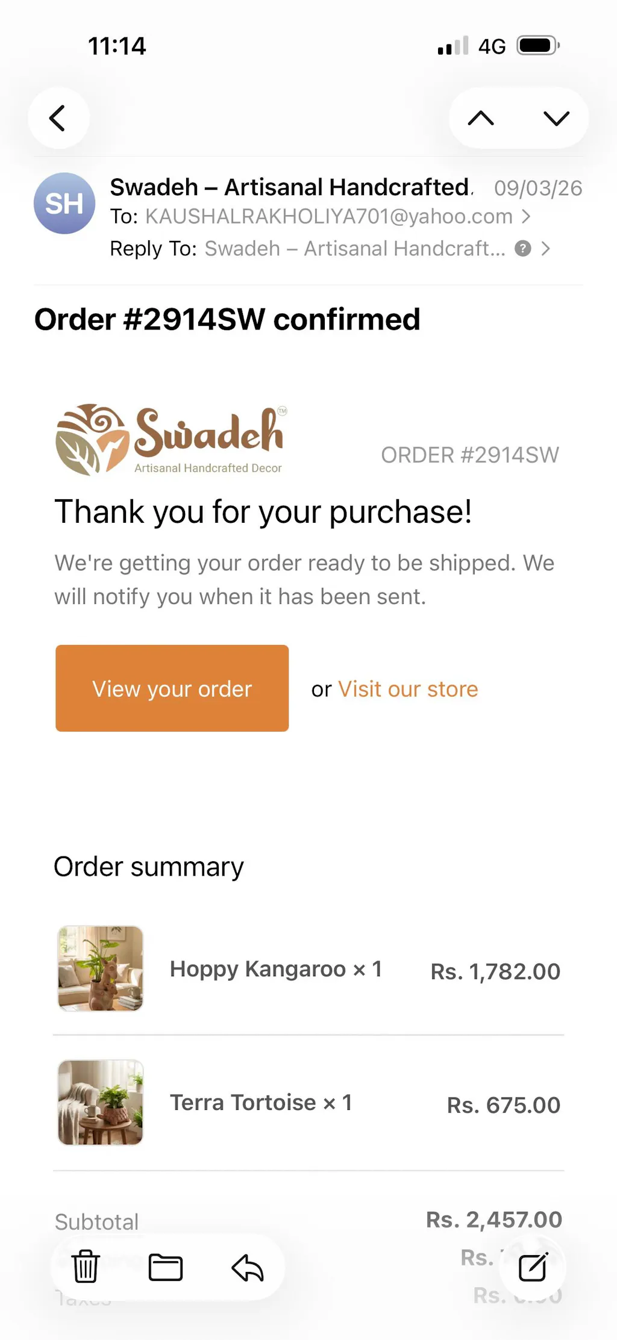Open Reply-To question mark info icon
Screen dimensions: 617x1340
(523, 248)
